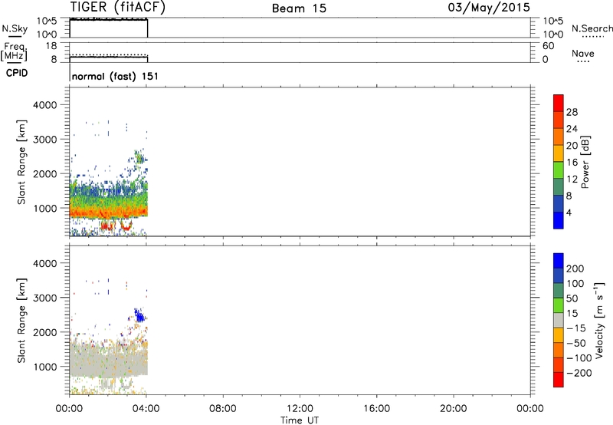Screen dimensions: 613x425
Task: Click the 08:00 time axis label
Action: pos(223,409)
